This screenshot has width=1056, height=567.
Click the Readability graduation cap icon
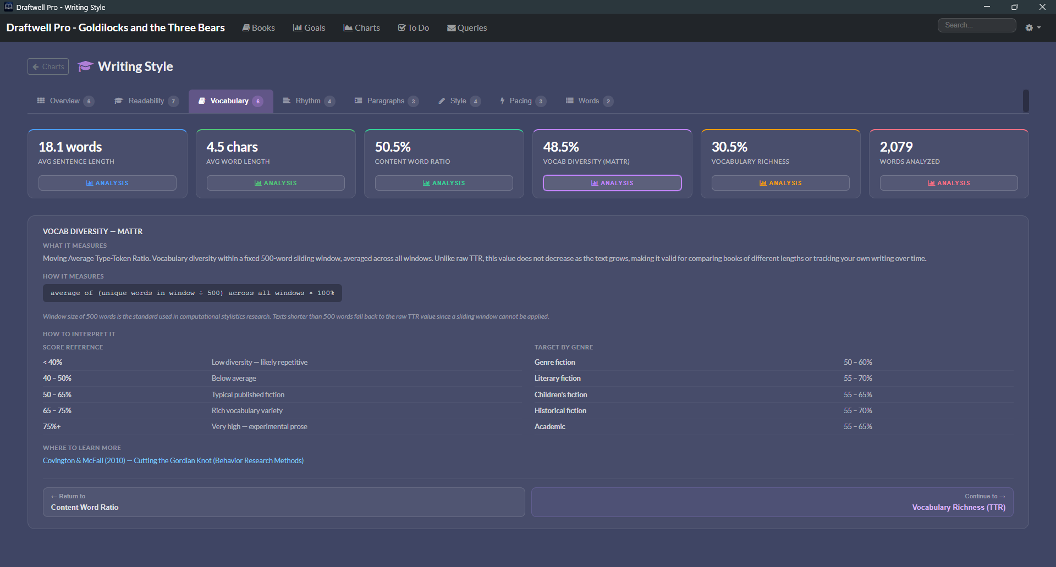pos(118,101)
